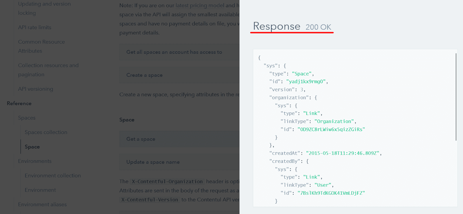Follow the 'latest pricing model' link

pyautogui.click(x=200, y=5)
